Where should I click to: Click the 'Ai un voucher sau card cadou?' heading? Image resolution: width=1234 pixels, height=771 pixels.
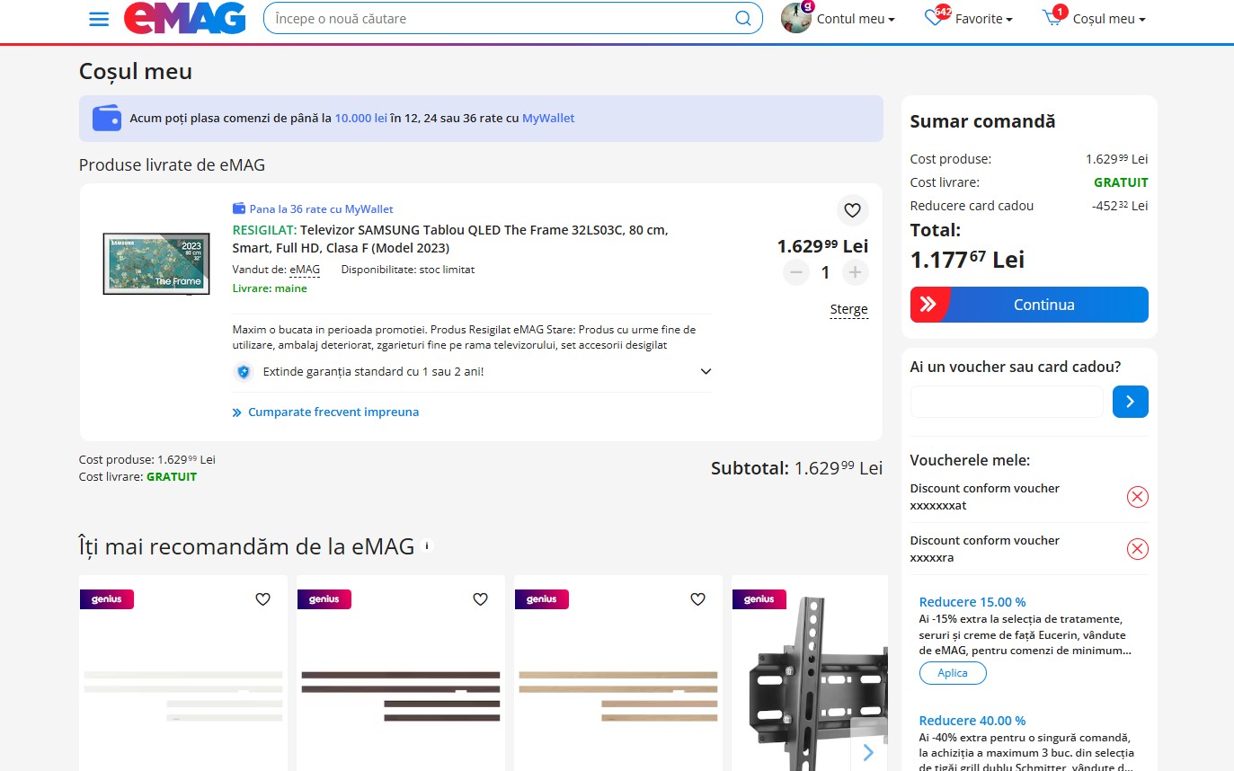pyautogui.click(x=1016, y=367)
